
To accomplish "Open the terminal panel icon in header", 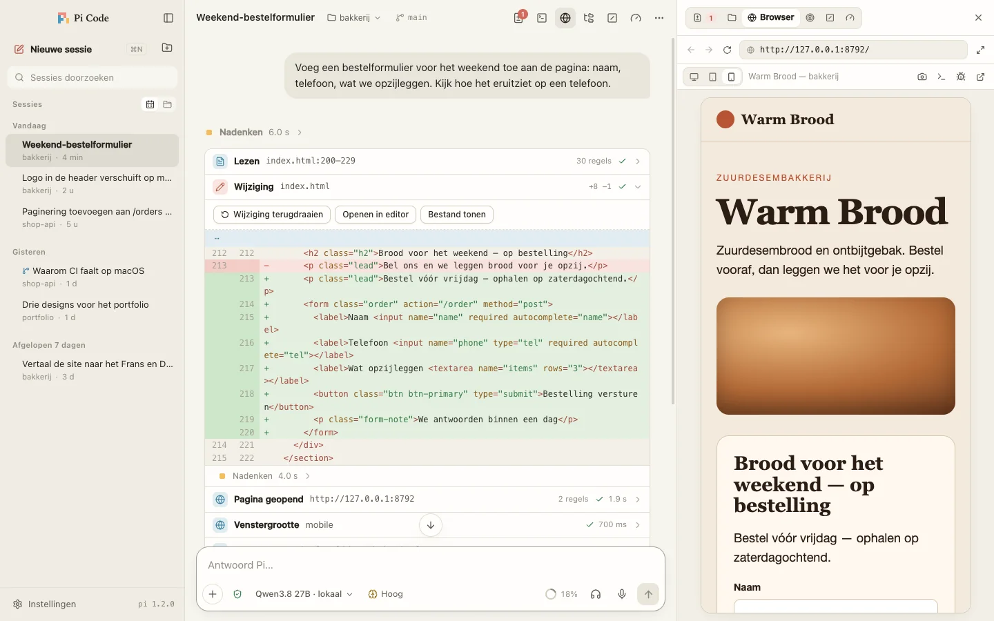I will pos(542,18).
